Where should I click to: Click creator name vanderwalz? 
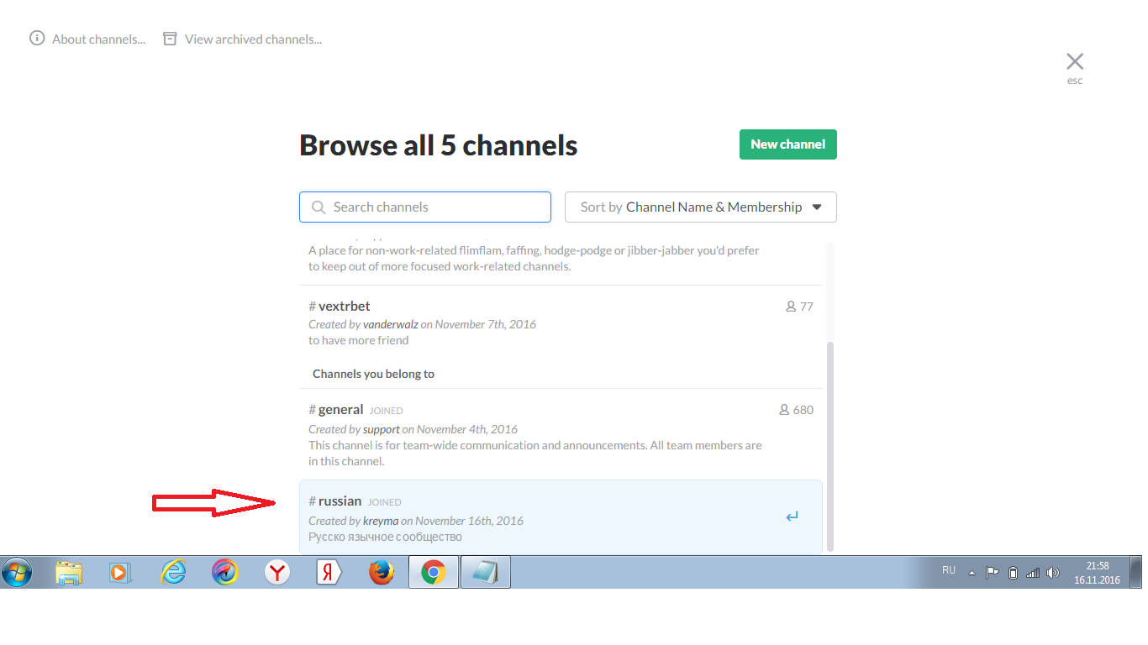[390, 324]
